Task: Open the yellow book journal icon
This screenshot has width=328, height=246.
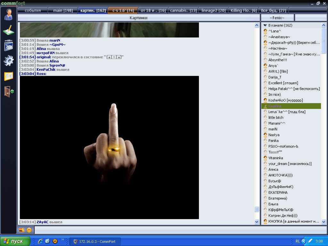Action: [9, 76]
